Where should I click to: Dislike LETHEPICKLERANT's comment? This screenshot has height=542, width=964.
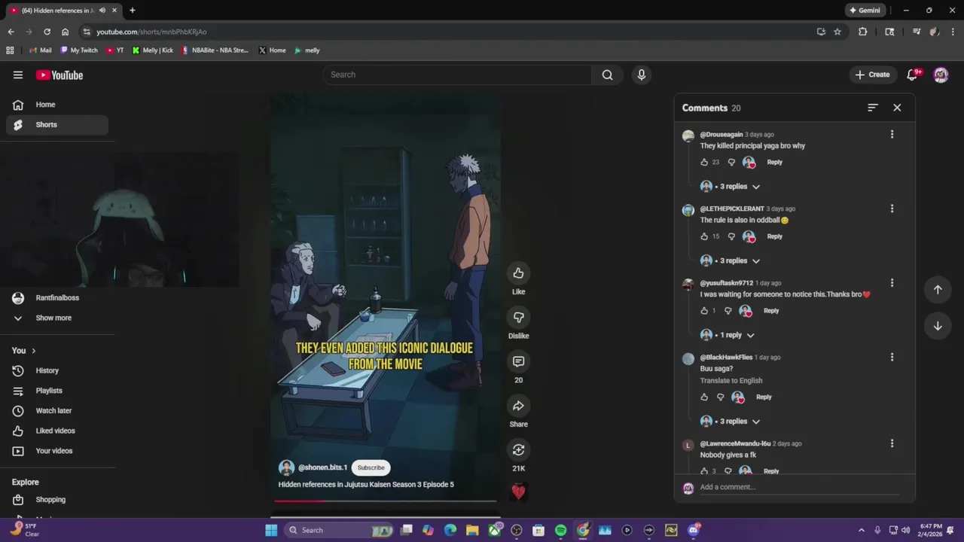tap(731, 236)
